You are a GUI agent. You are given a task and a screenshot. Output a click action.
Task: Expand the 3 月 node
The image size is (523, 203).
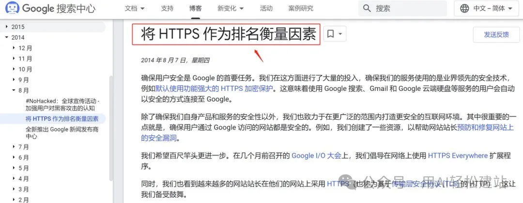pyautogui.click(x=14, y=189)
